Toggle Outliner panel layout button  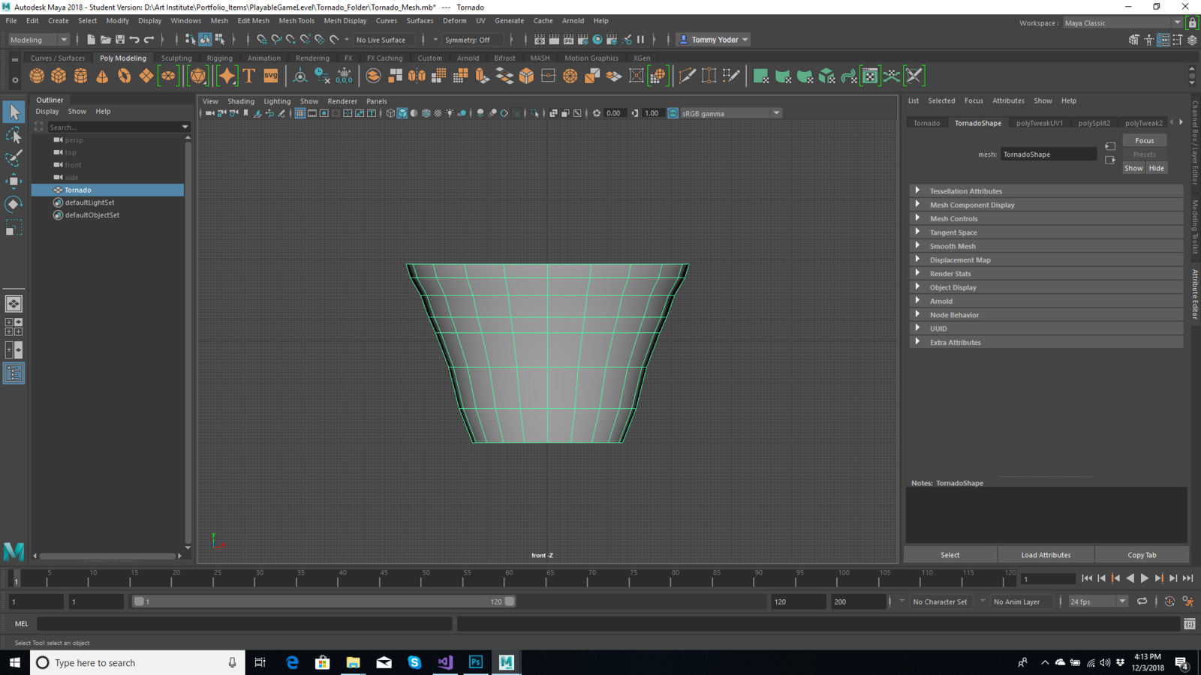pyautogui.click(x=14, y=373)
